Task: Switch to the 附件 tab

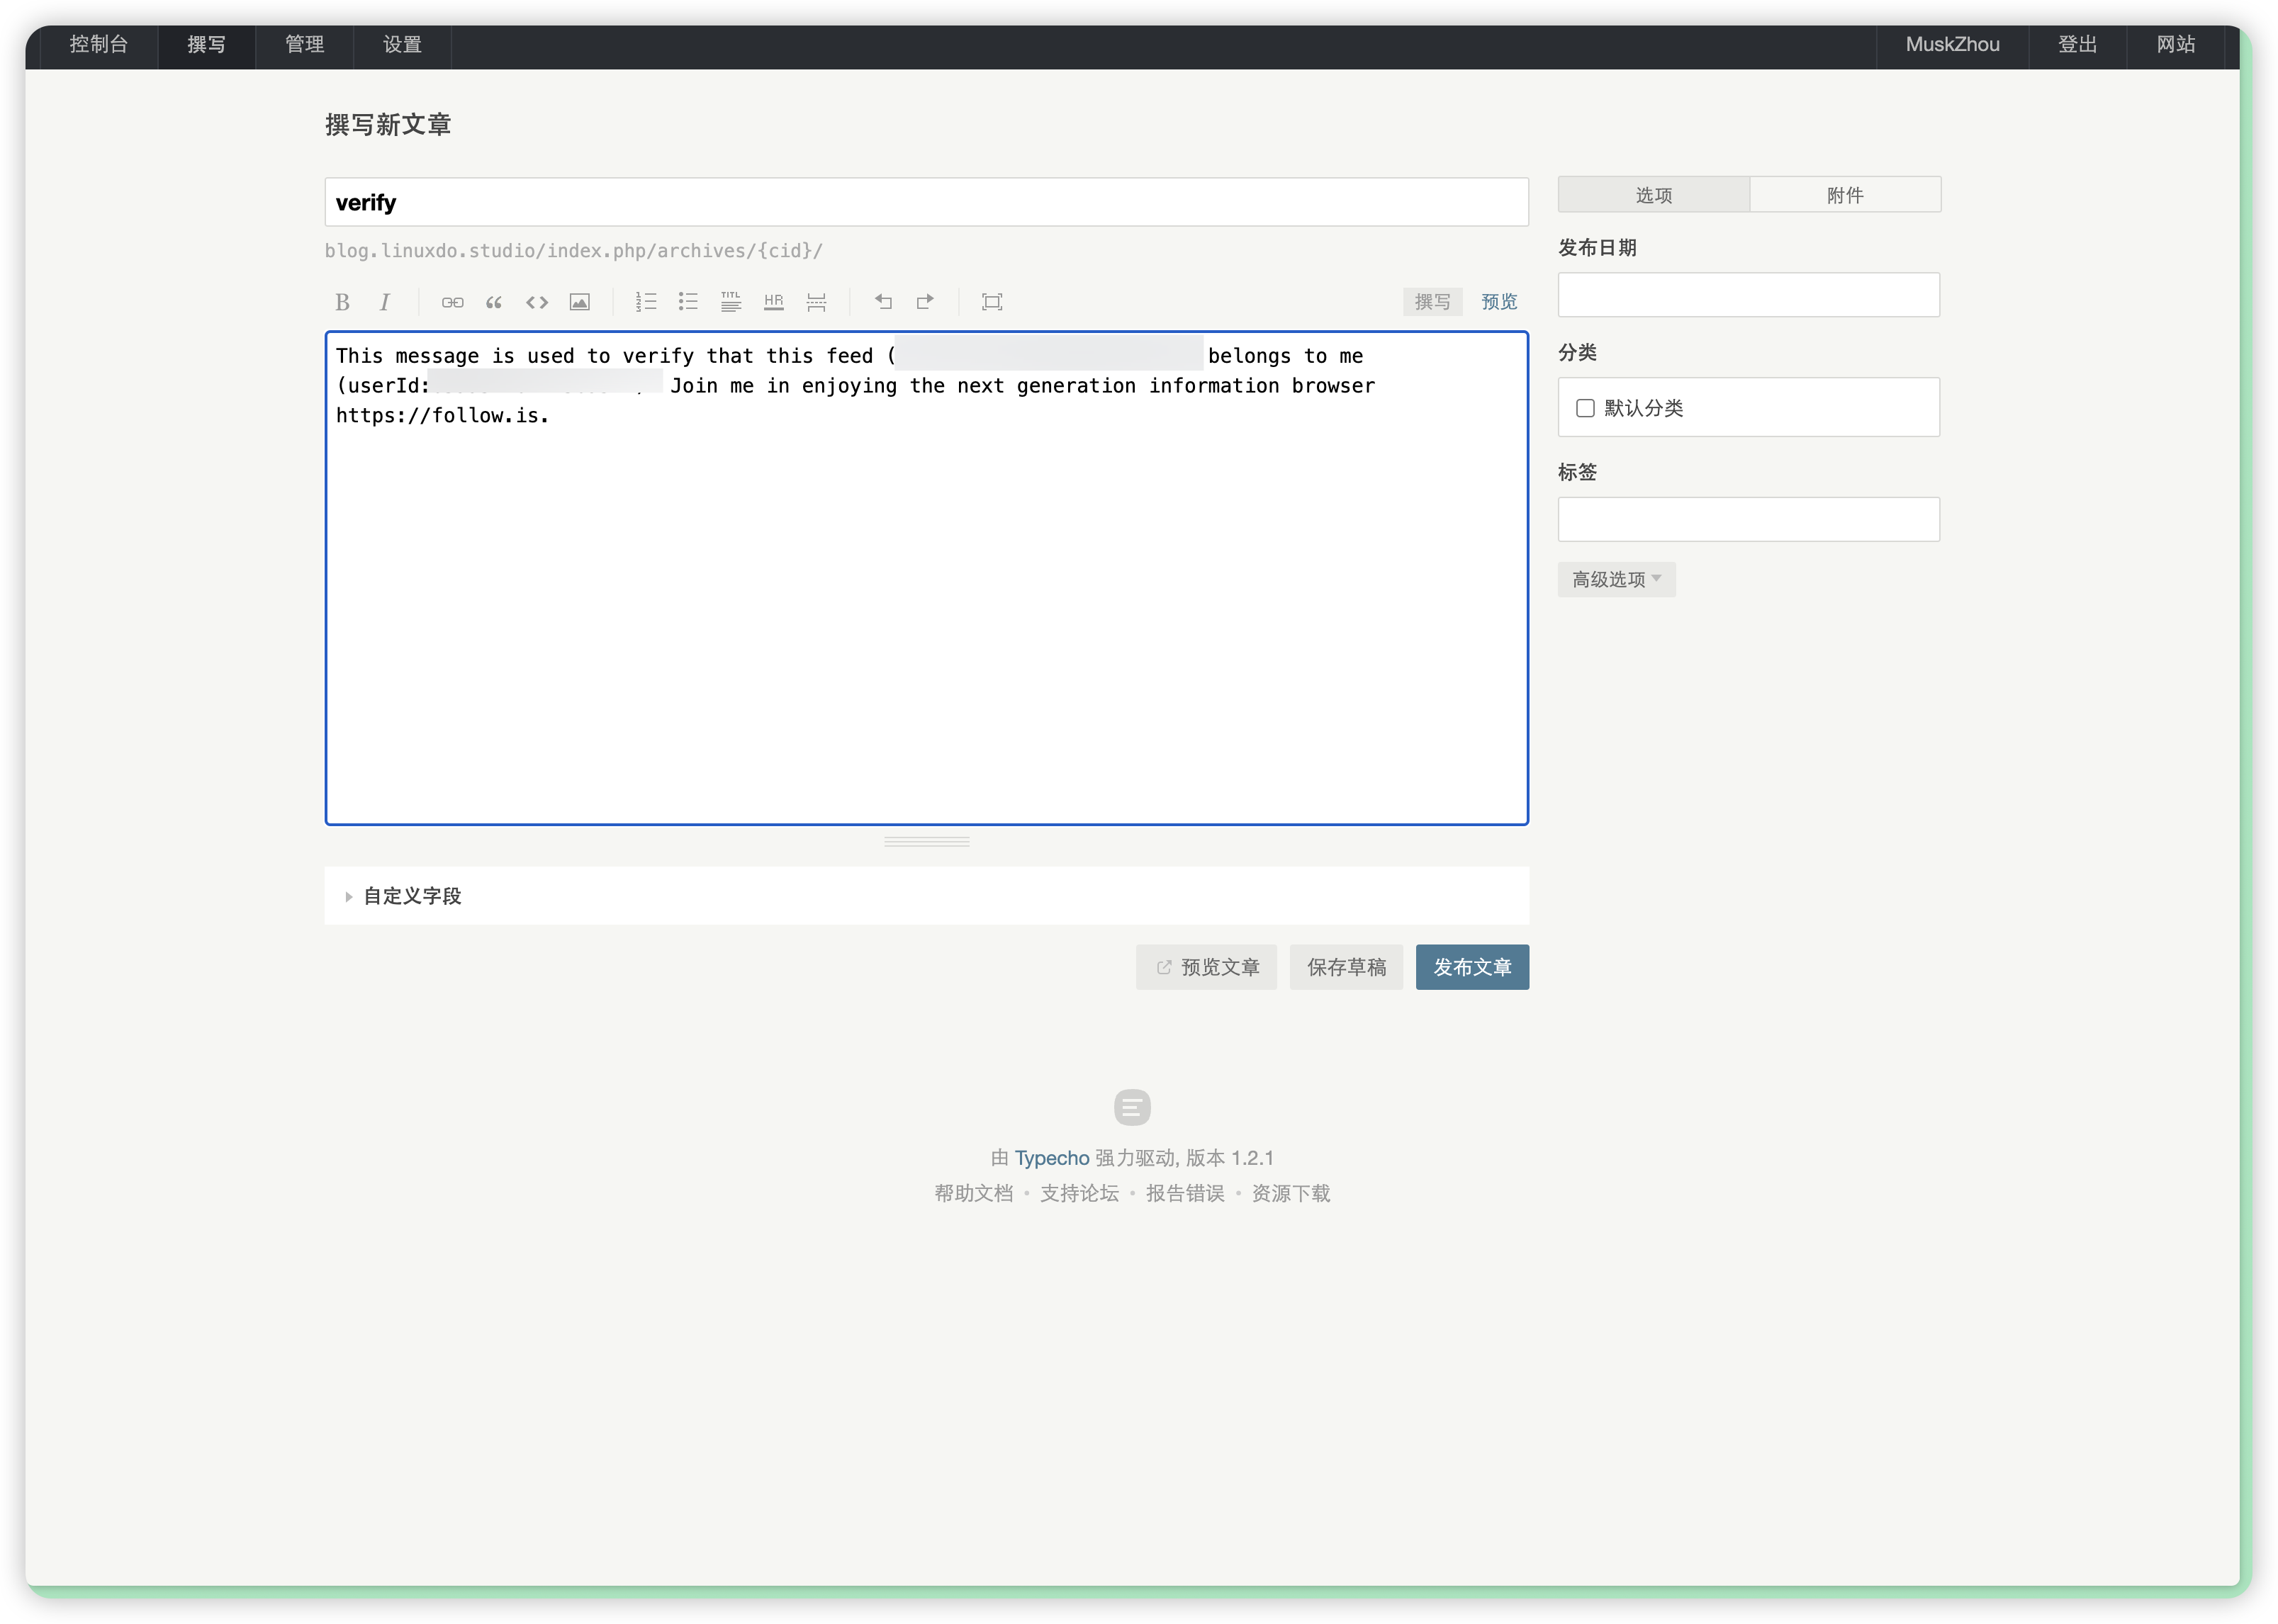Action: (x=1845, y=195)
